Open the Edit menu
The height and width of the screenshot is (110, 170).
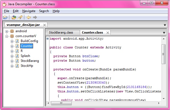[x=16, y=11]
